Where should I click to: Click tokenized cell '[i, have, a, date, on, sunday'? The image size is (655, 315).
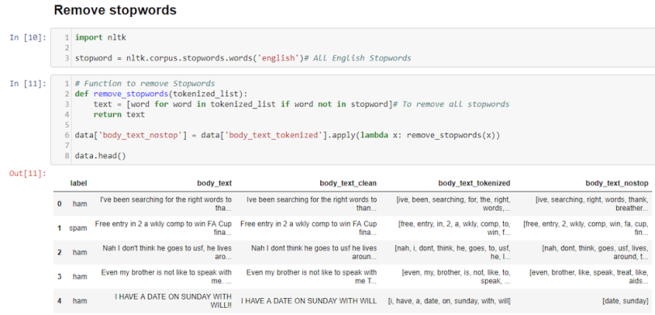pos(449,300)
